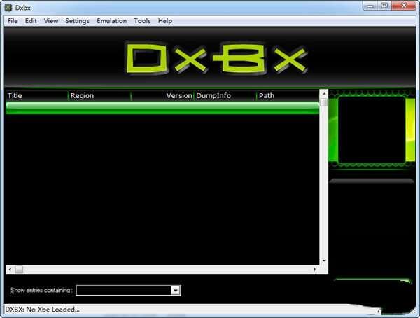The width and height of the screenshot is (420, 318).
Task: Sort list by Region column header
Action: pos(99,96)
